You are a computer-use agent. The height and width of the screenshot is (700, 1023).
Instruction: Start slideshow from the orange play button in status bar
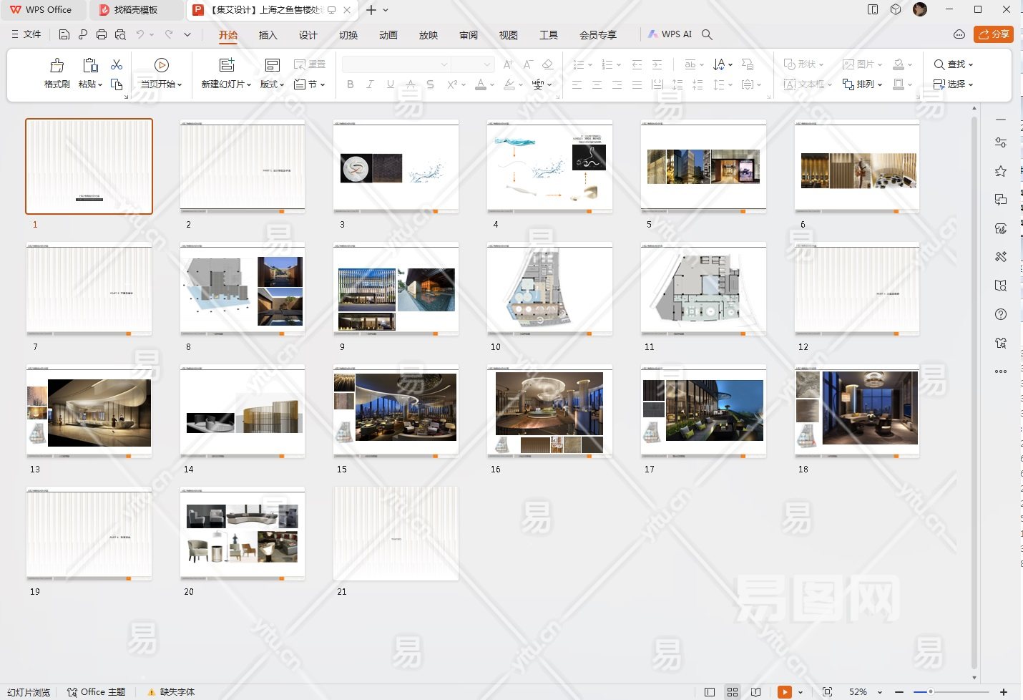785,692
